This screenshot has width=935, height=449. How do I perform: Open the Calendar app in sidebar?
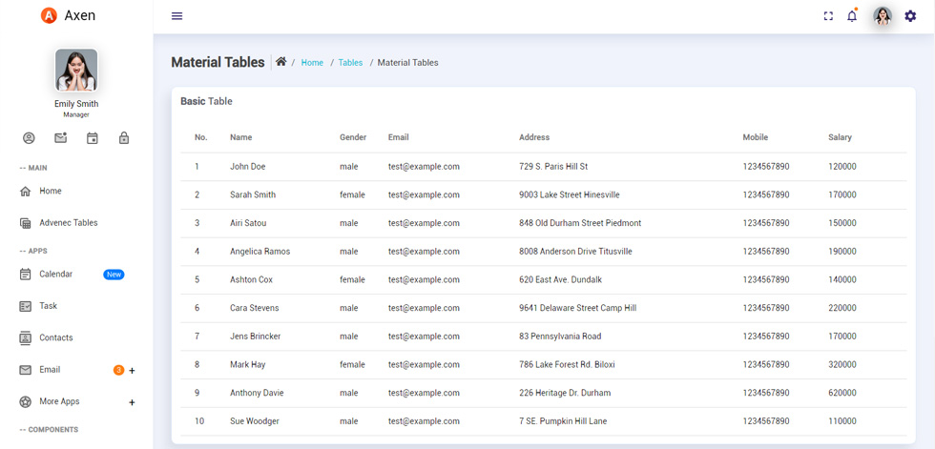pos(56,274)
